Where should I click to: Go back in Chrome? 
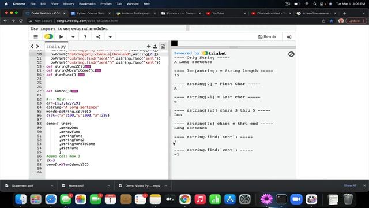point(5,21)
